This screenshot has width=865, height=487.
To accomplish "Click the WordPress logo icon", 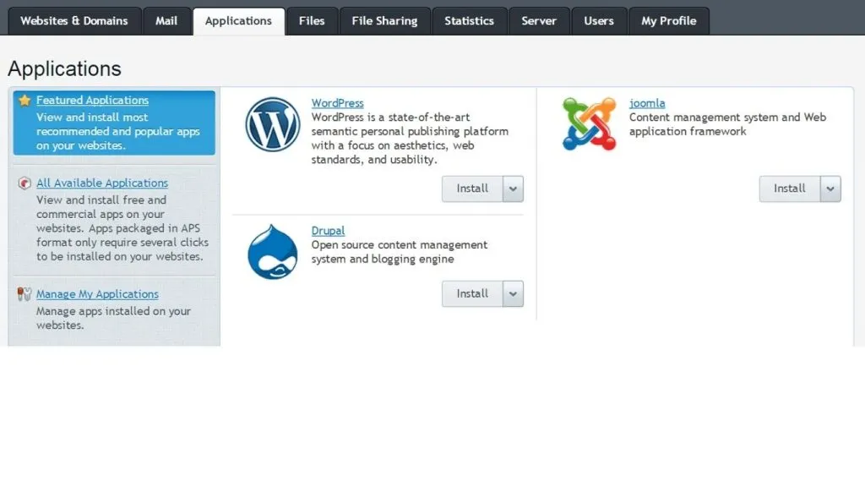I will coord(273,125).
